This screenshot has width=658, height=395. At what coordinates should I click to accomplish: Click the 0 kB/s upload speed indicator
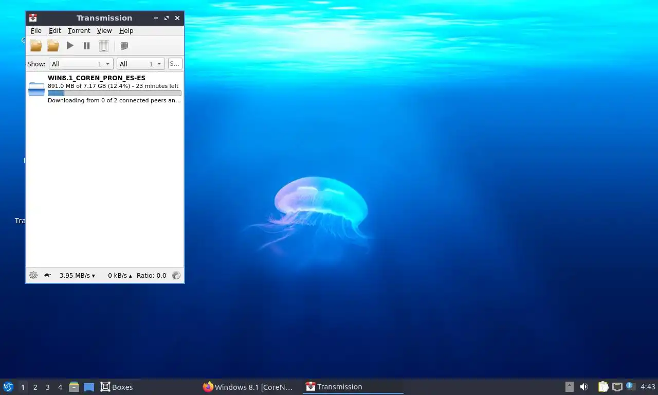coord(120,275)
